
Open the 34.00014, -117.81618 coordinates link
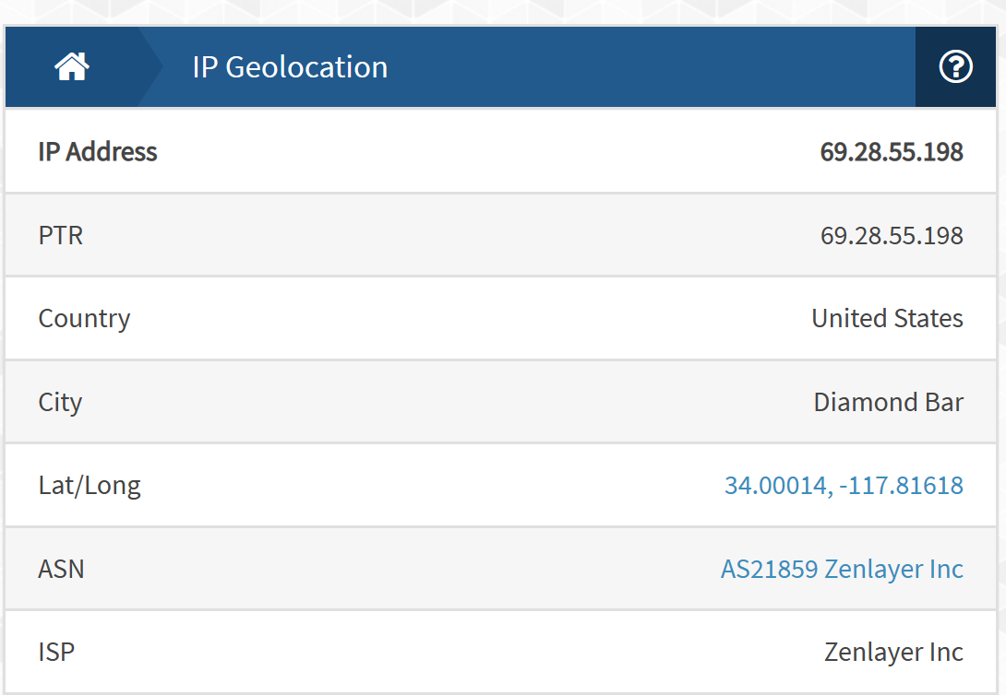click(x=844, y=486)
